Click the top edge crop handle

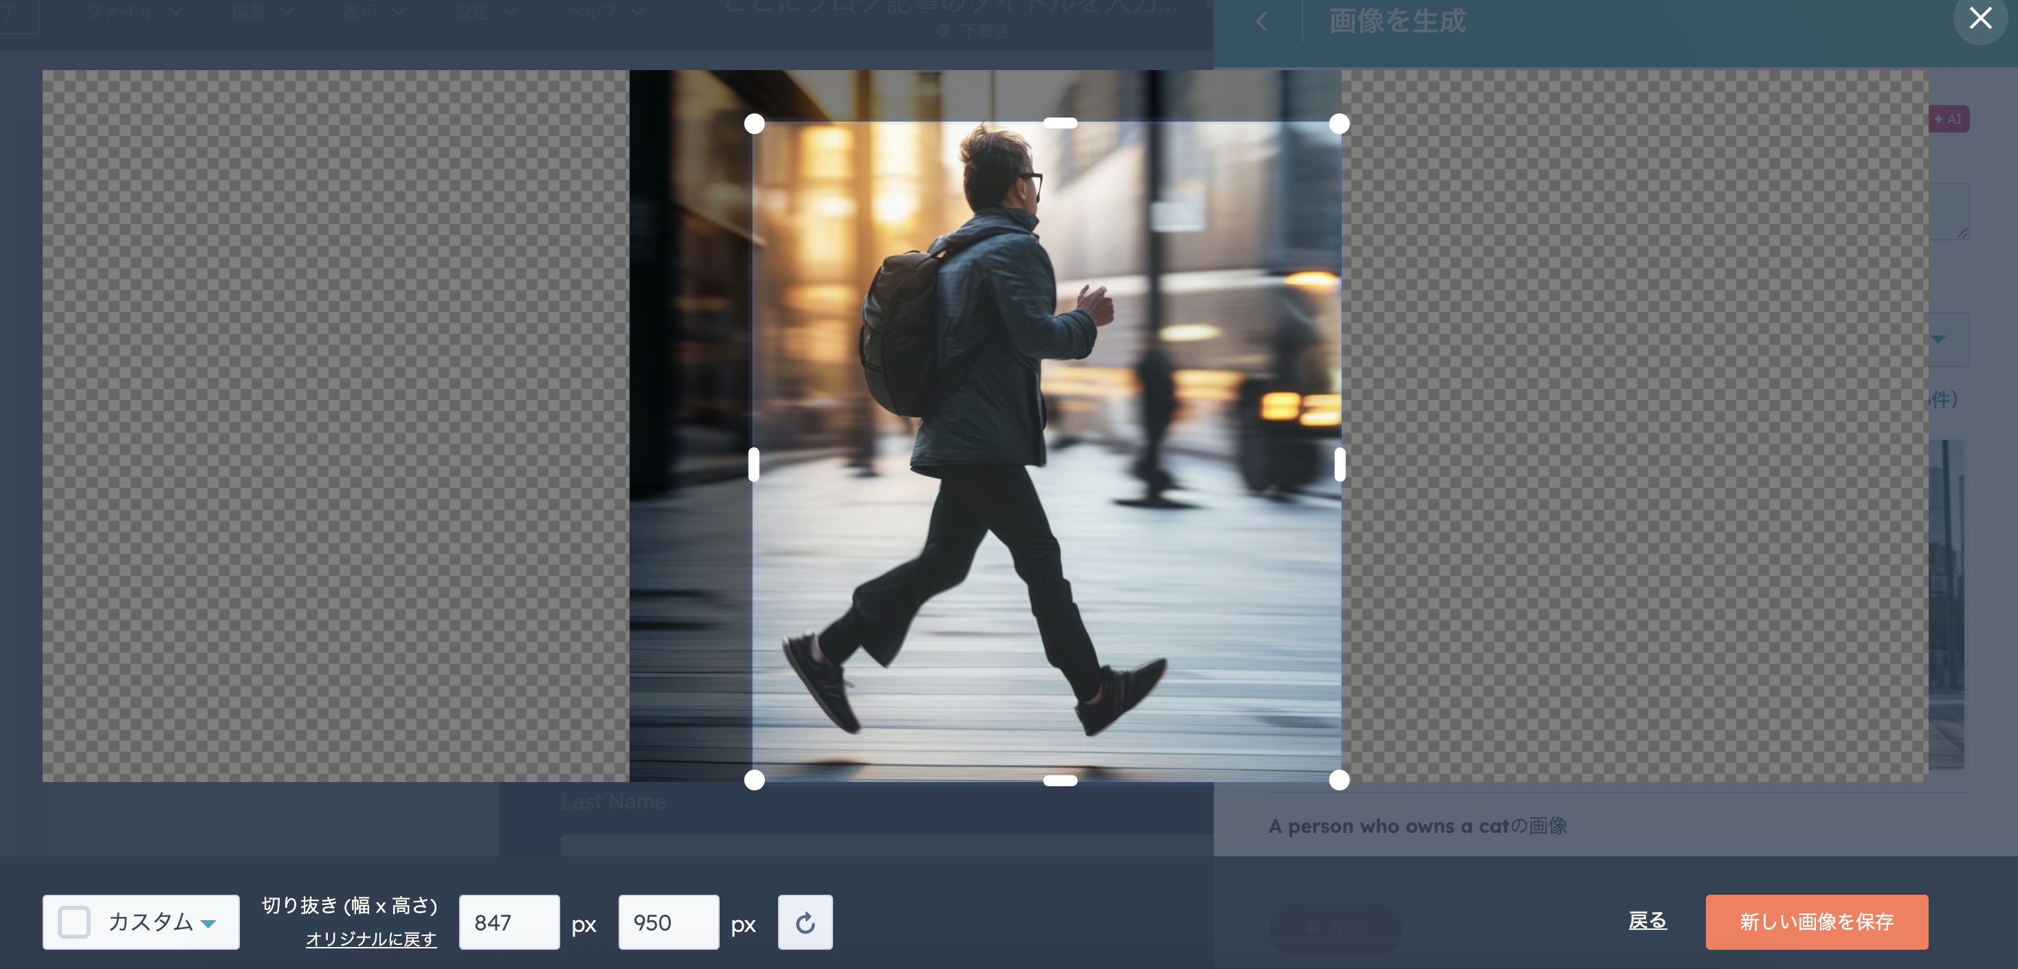[1060, 123]
